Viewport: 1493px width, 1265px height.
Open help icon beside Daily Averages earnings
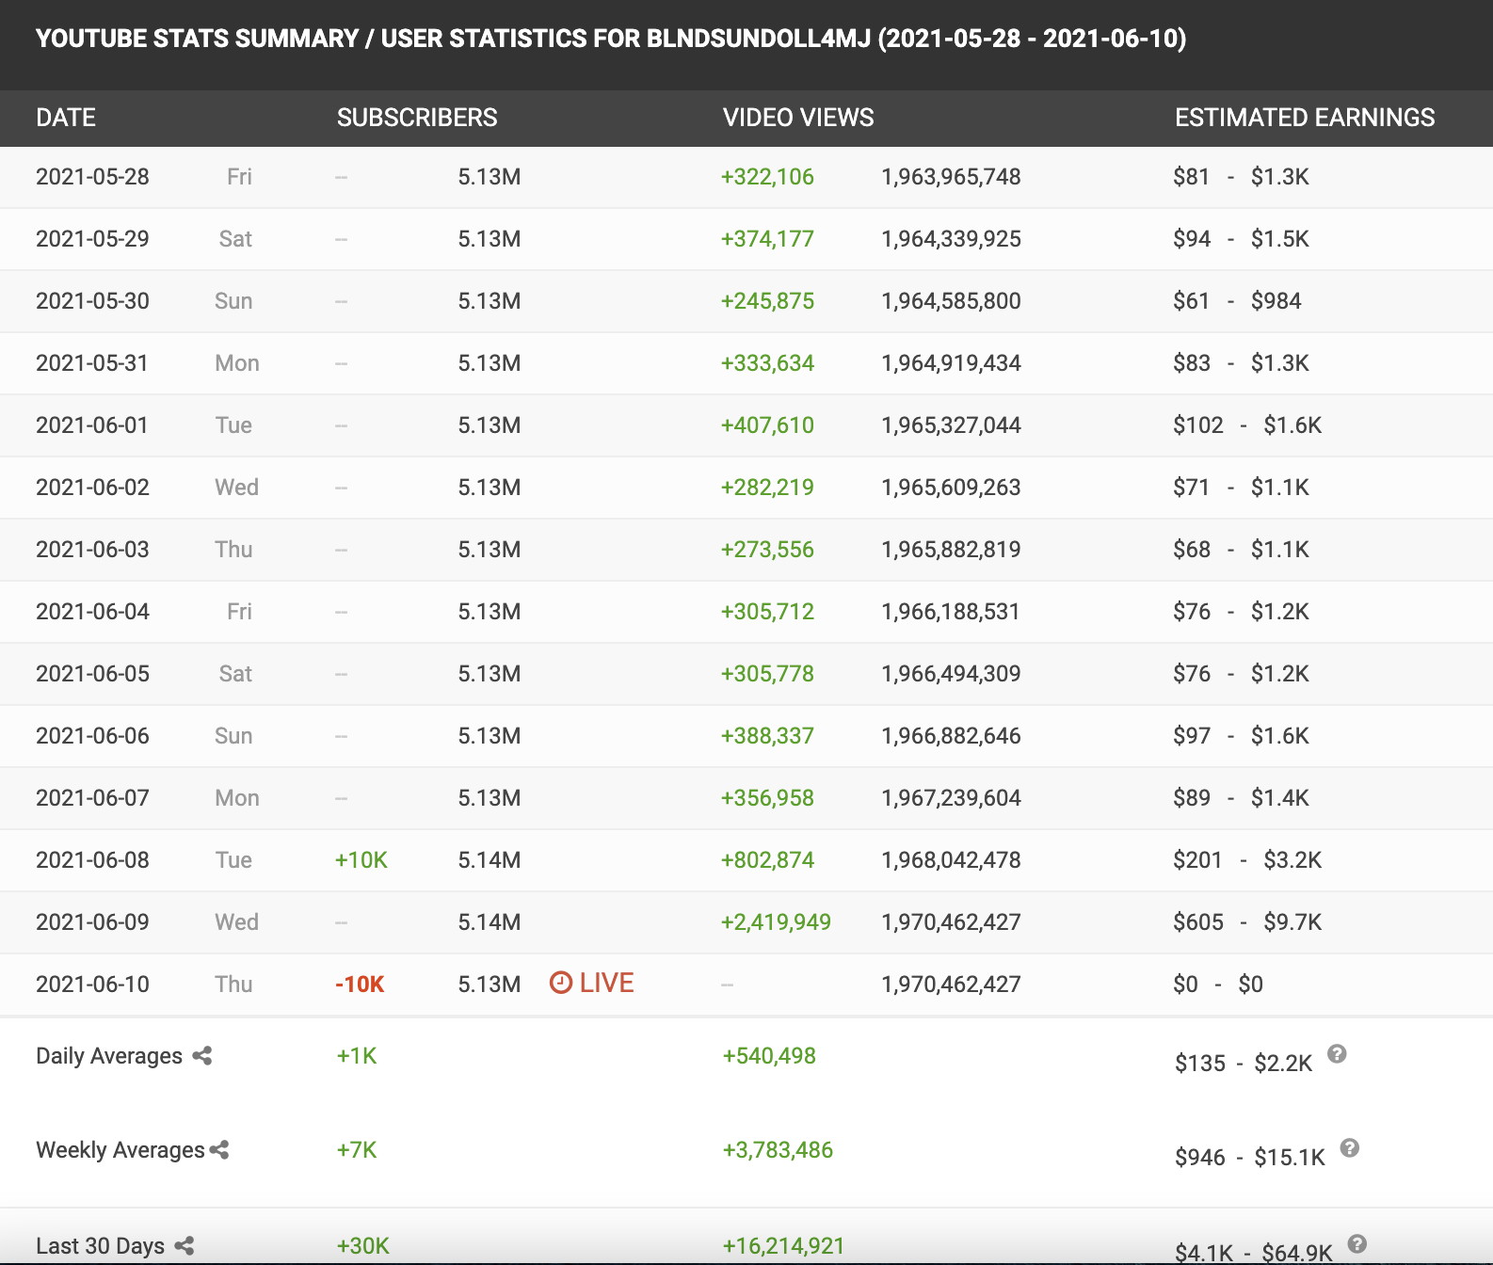pos(1337,1054)
